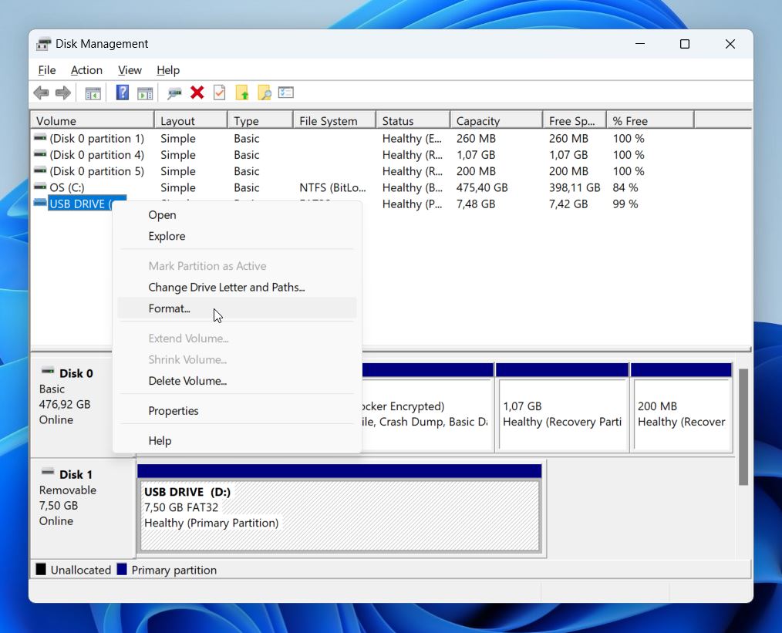
Task: Click the Forward arrow toolbar icon
Action: click(63, 93)
